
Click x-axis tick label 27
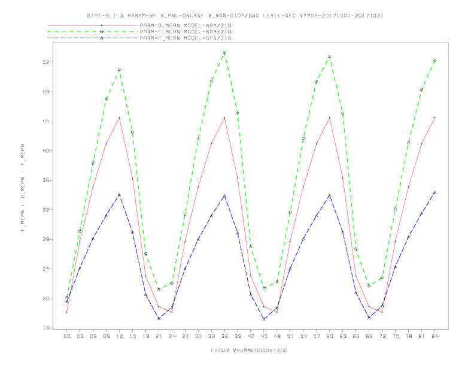[185, 336]
